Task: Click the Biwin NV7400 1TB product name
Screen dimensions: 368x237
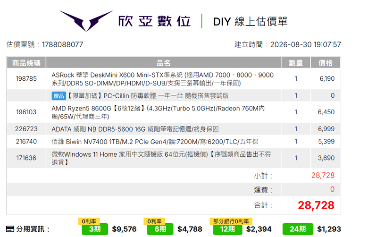Action: click(155, 142)
